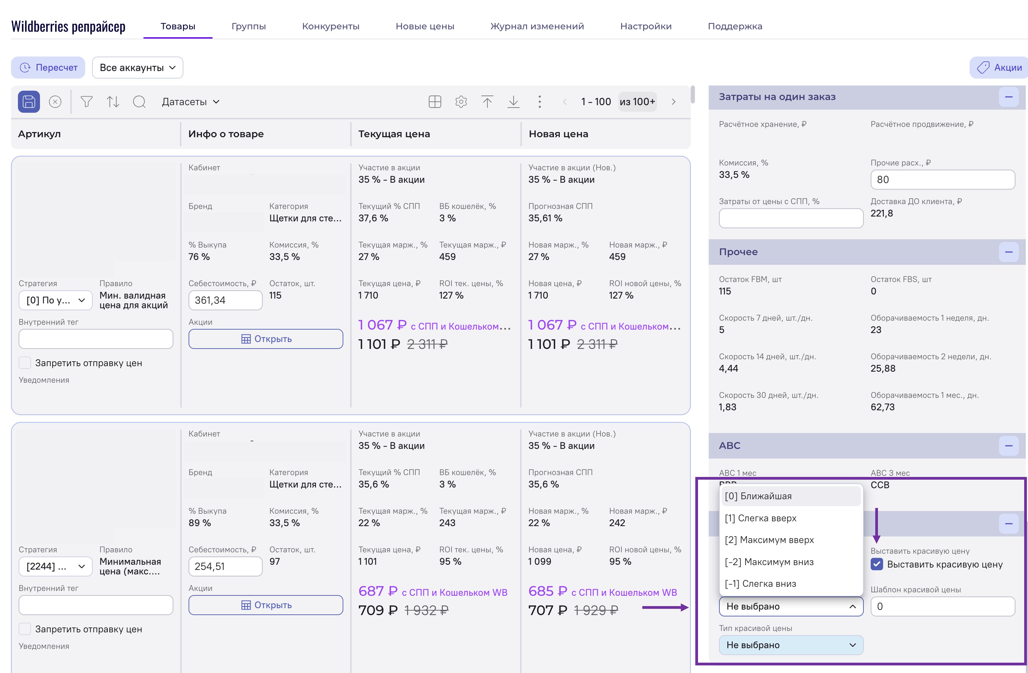
Task: Expand the 'Датасеты' dropdown
Action: [191, 102]
